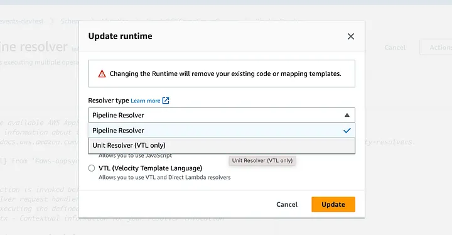
Task: Confirm with the orange Update button
Action: tap(333, 204)
